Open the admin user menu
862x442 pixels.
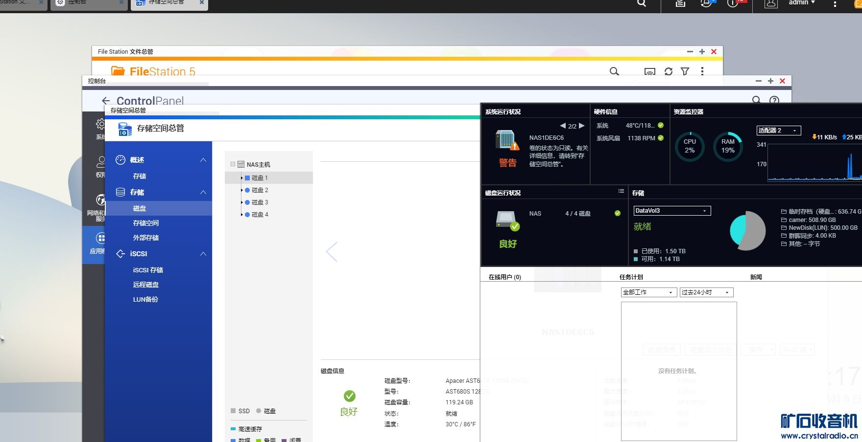click(802, 3)
